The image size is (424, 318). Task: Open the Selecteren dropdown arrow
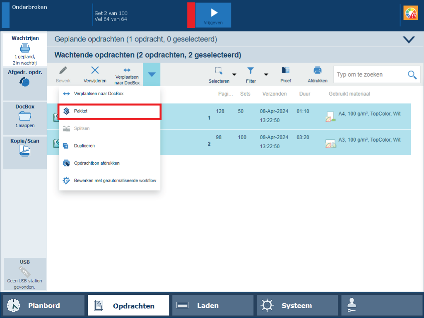[x=234, y=75]
